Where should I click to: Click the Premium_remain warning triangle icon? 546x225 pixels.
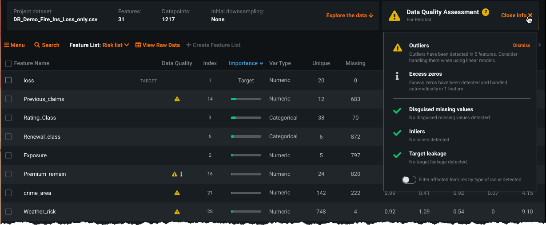click(x=175, y=175)
